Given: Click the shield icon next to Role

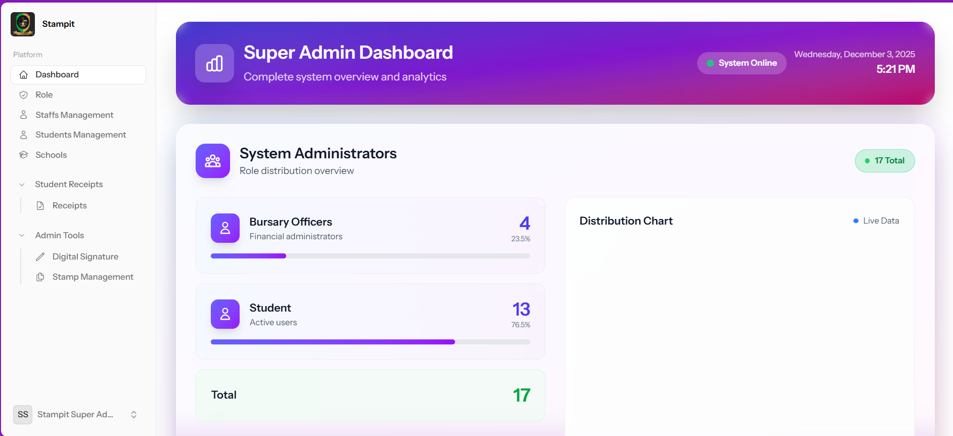Looking at the screenshot, I should pyautogui.click(x=23, y=95).
